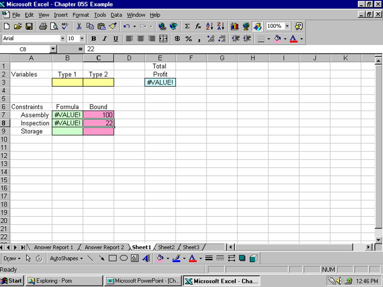Image resolution: width=383 pixels, height=287 pixels.
Task: Toggle Underline formatting
Action: [116, 39]
